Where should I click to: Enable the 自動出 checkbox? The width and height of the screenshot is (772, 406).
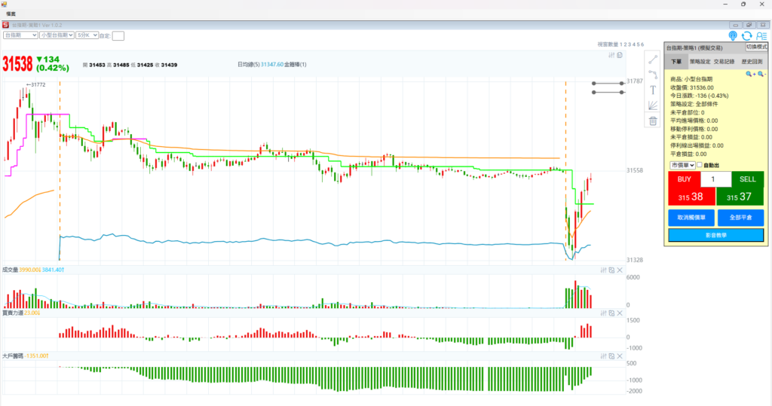point(700,165)
